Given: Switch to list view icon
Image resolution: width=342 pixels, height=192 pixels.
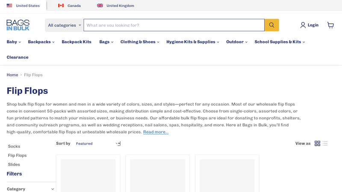Looking at the screenshot, I should click(325, 143).
